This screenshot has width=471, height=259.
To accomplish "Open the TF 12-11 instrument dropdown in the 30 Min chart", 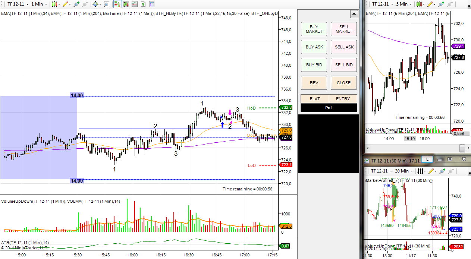I will pos(381,171).
